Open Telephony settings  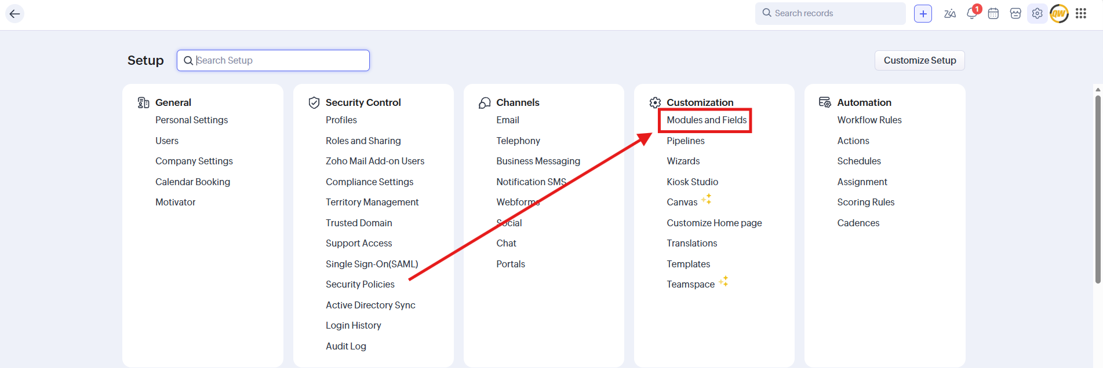point(518,141)
